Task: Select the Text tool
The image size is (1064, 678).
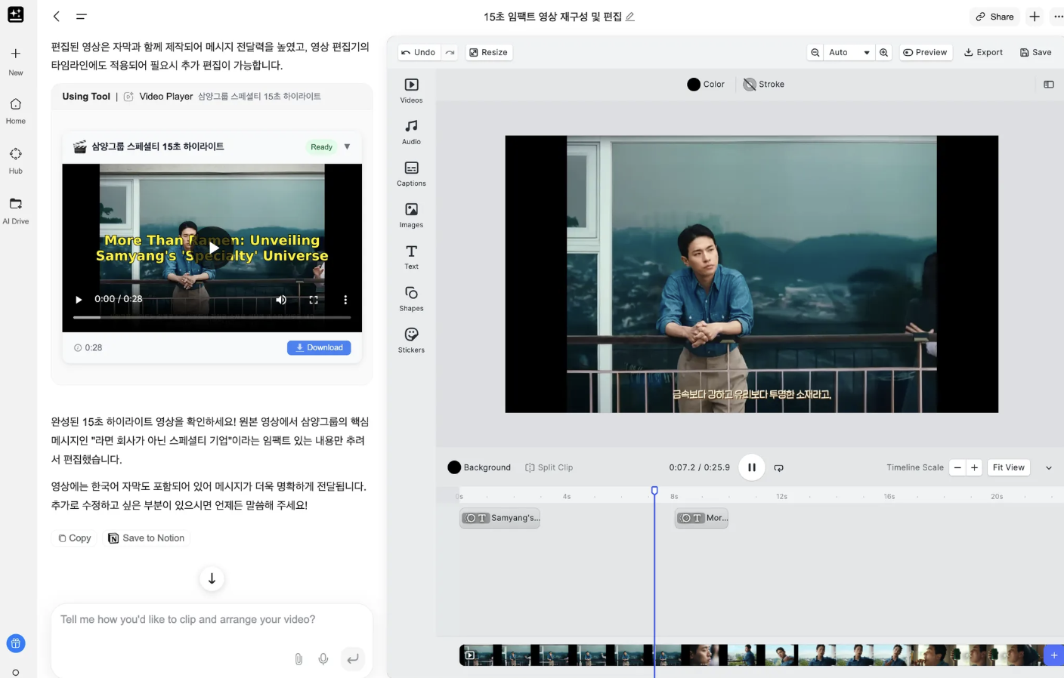Action: tap(411, 256)
